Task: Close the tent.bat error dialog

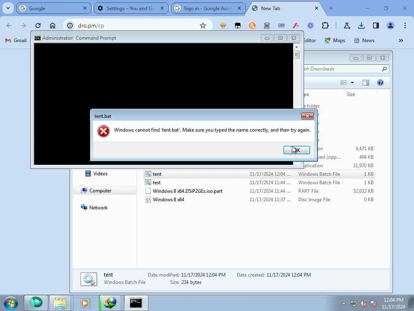Action: tap(307, 116)
